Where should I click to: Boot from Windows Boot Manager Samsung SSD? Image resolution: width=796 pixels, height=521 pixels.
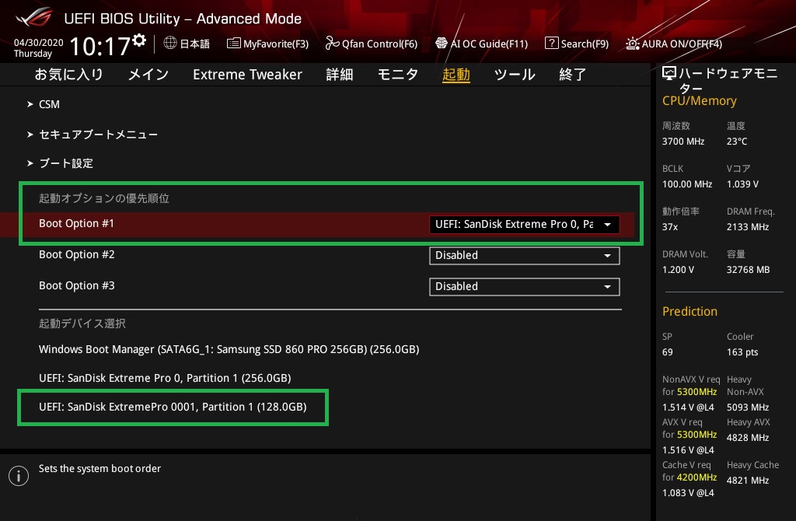click(229, 349)
